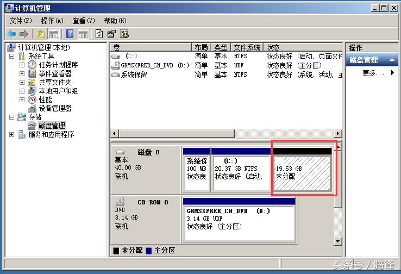This screenshot has width=401, height=274.
Task: Collapse the 系统工具 tree node
Action: (x=11, y=56)
